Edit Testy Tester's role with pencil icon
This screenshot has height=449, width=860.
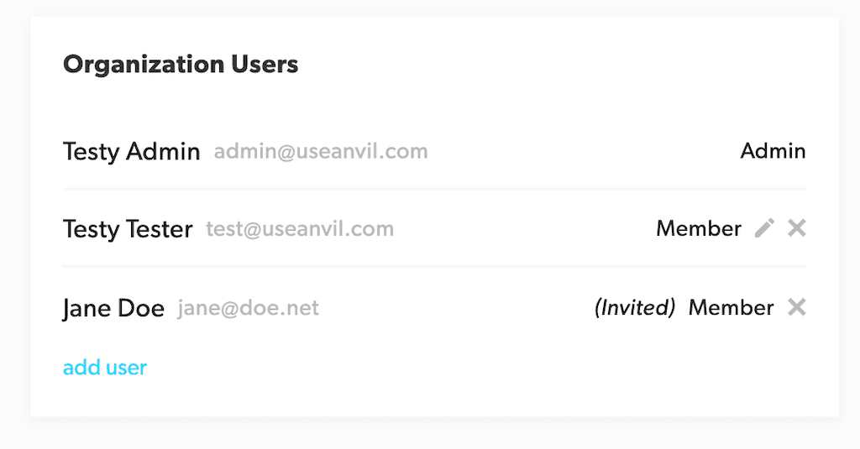(764, 228)
